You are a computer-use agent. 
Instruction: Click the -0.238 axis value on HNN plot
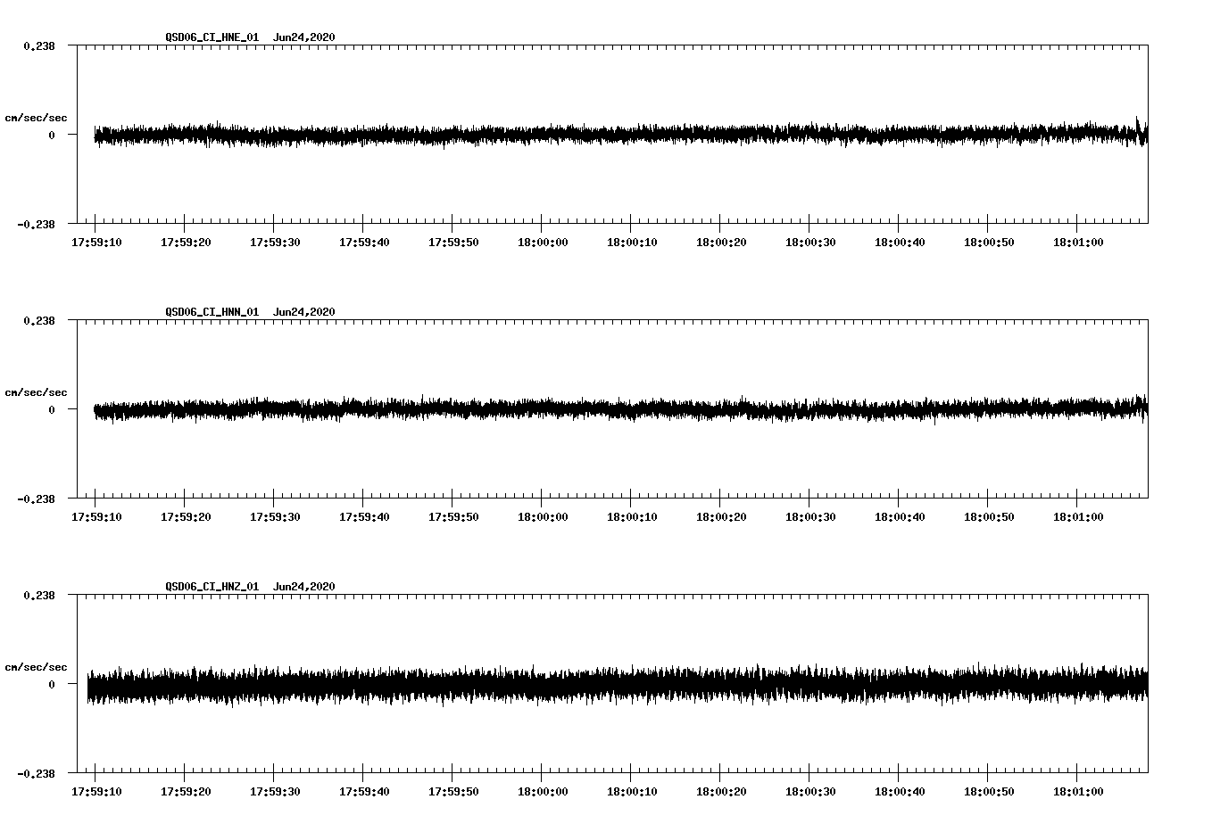point(36,499)
